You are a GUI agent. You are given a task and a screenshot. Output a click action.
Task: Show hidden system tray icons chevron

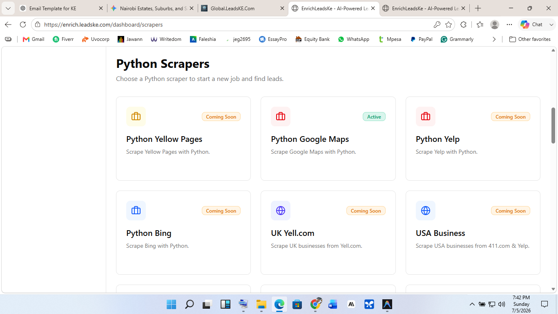[472, 304]
